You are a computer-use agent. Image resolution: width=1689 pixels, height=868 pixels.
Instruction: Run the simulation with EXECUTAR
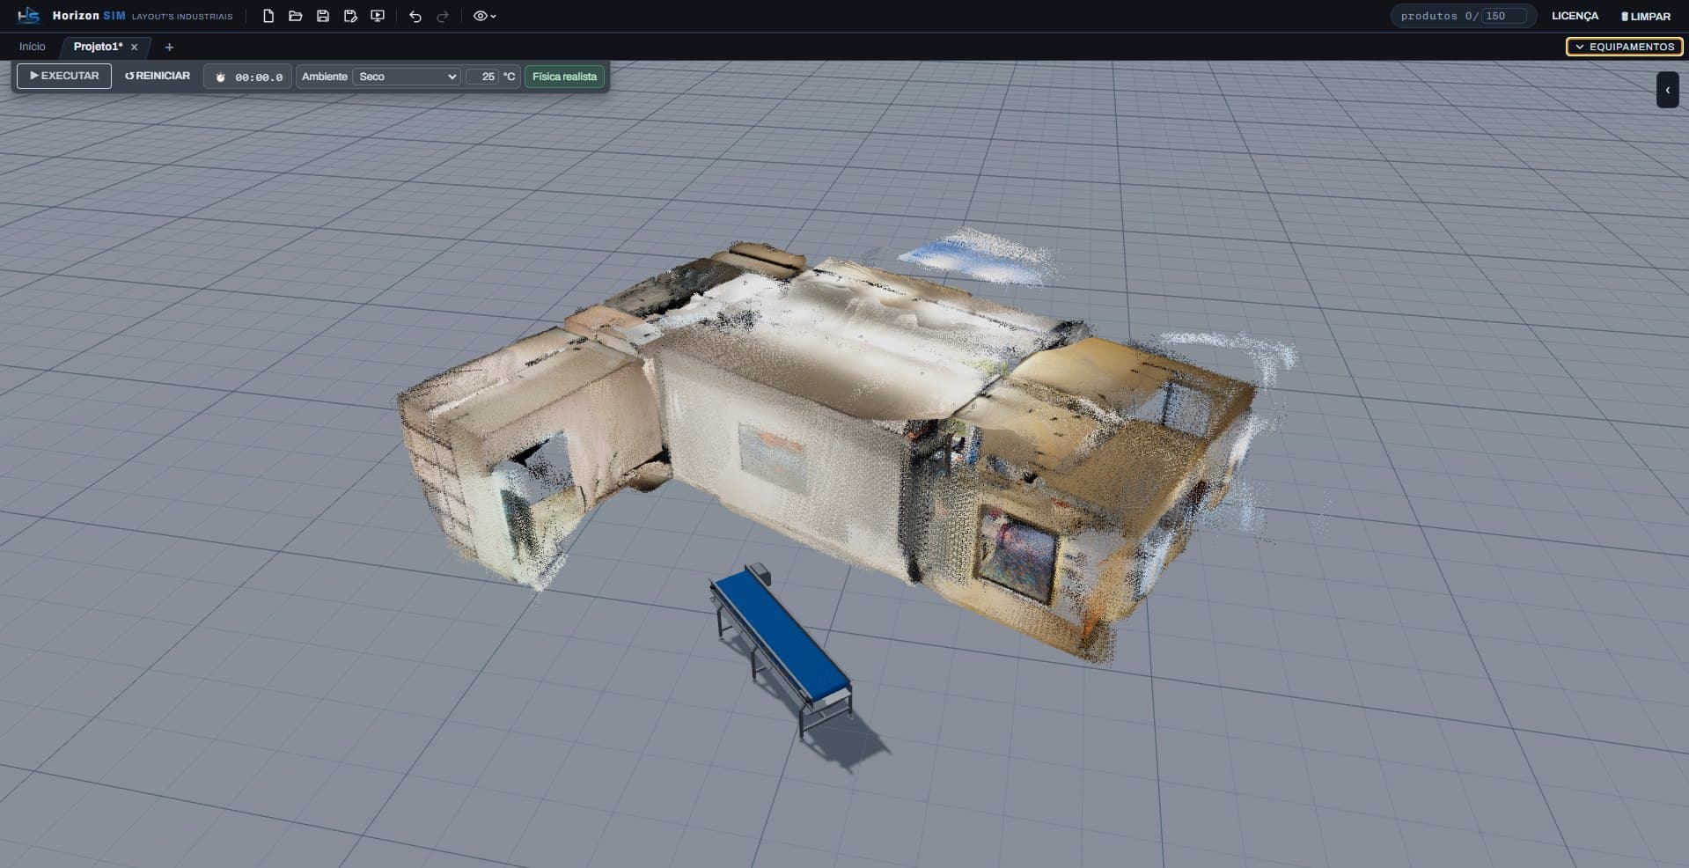[x=64, y=76]
